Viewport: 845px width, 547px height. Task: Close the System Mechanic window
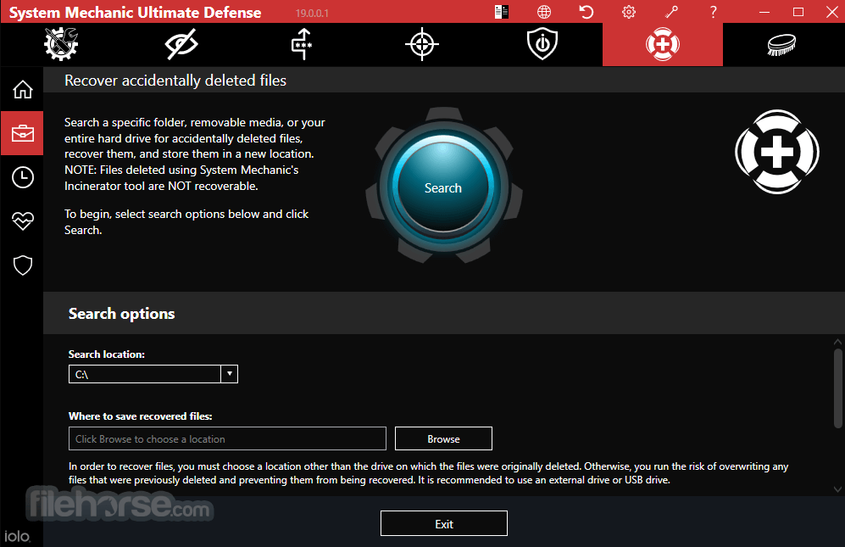pyautogui.click(x=832, y=12)
